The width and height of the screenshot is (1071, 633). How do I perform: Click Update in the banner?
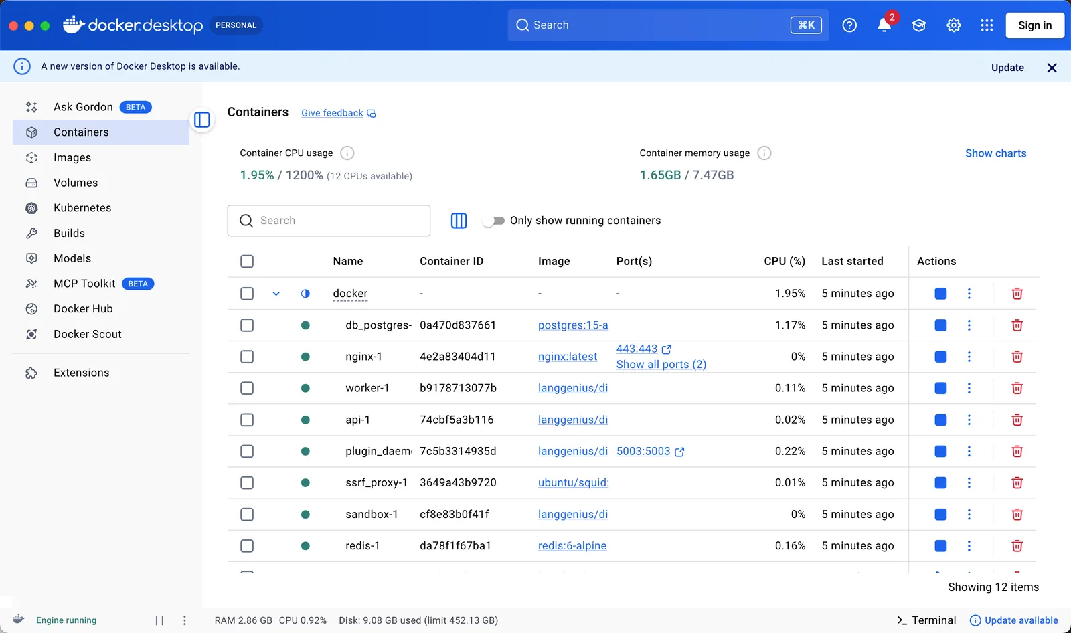click(x=1007, y=68)
